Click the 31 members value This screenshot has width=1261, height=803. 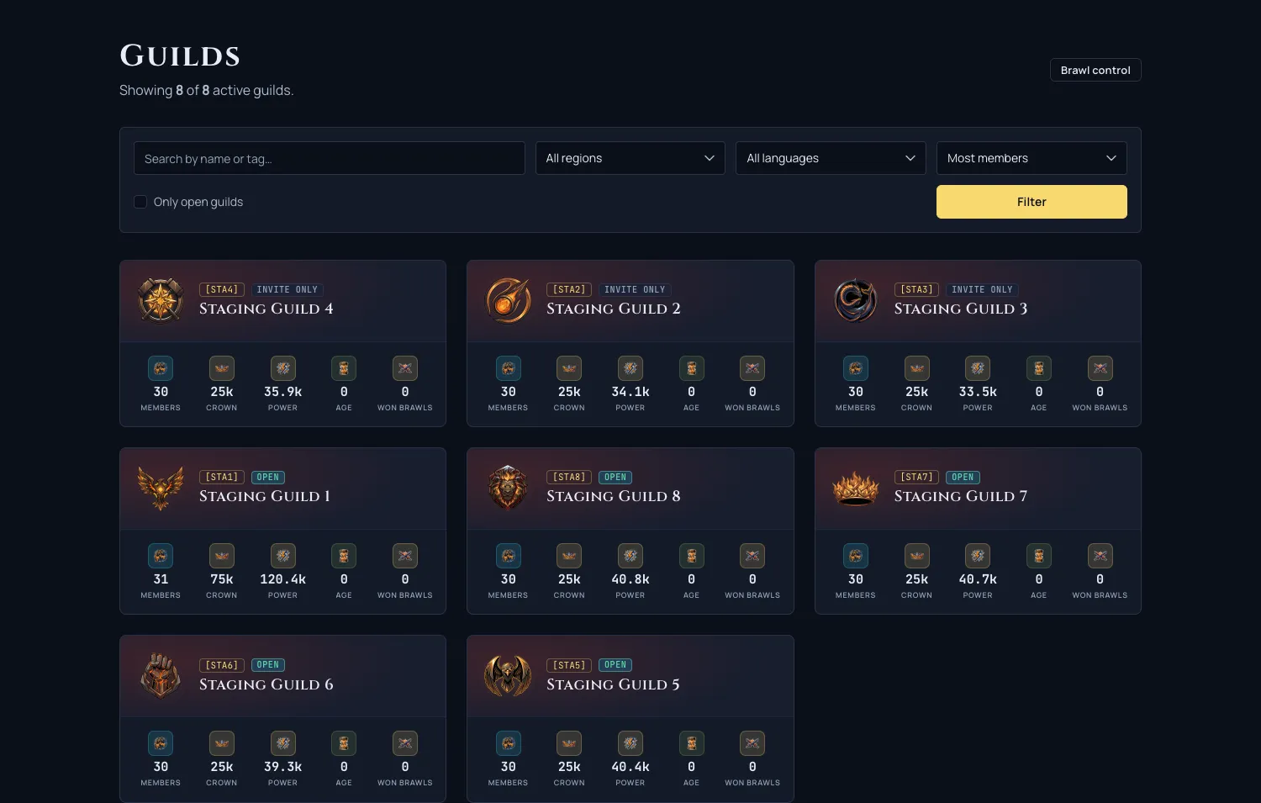click(x=161, y=579)
